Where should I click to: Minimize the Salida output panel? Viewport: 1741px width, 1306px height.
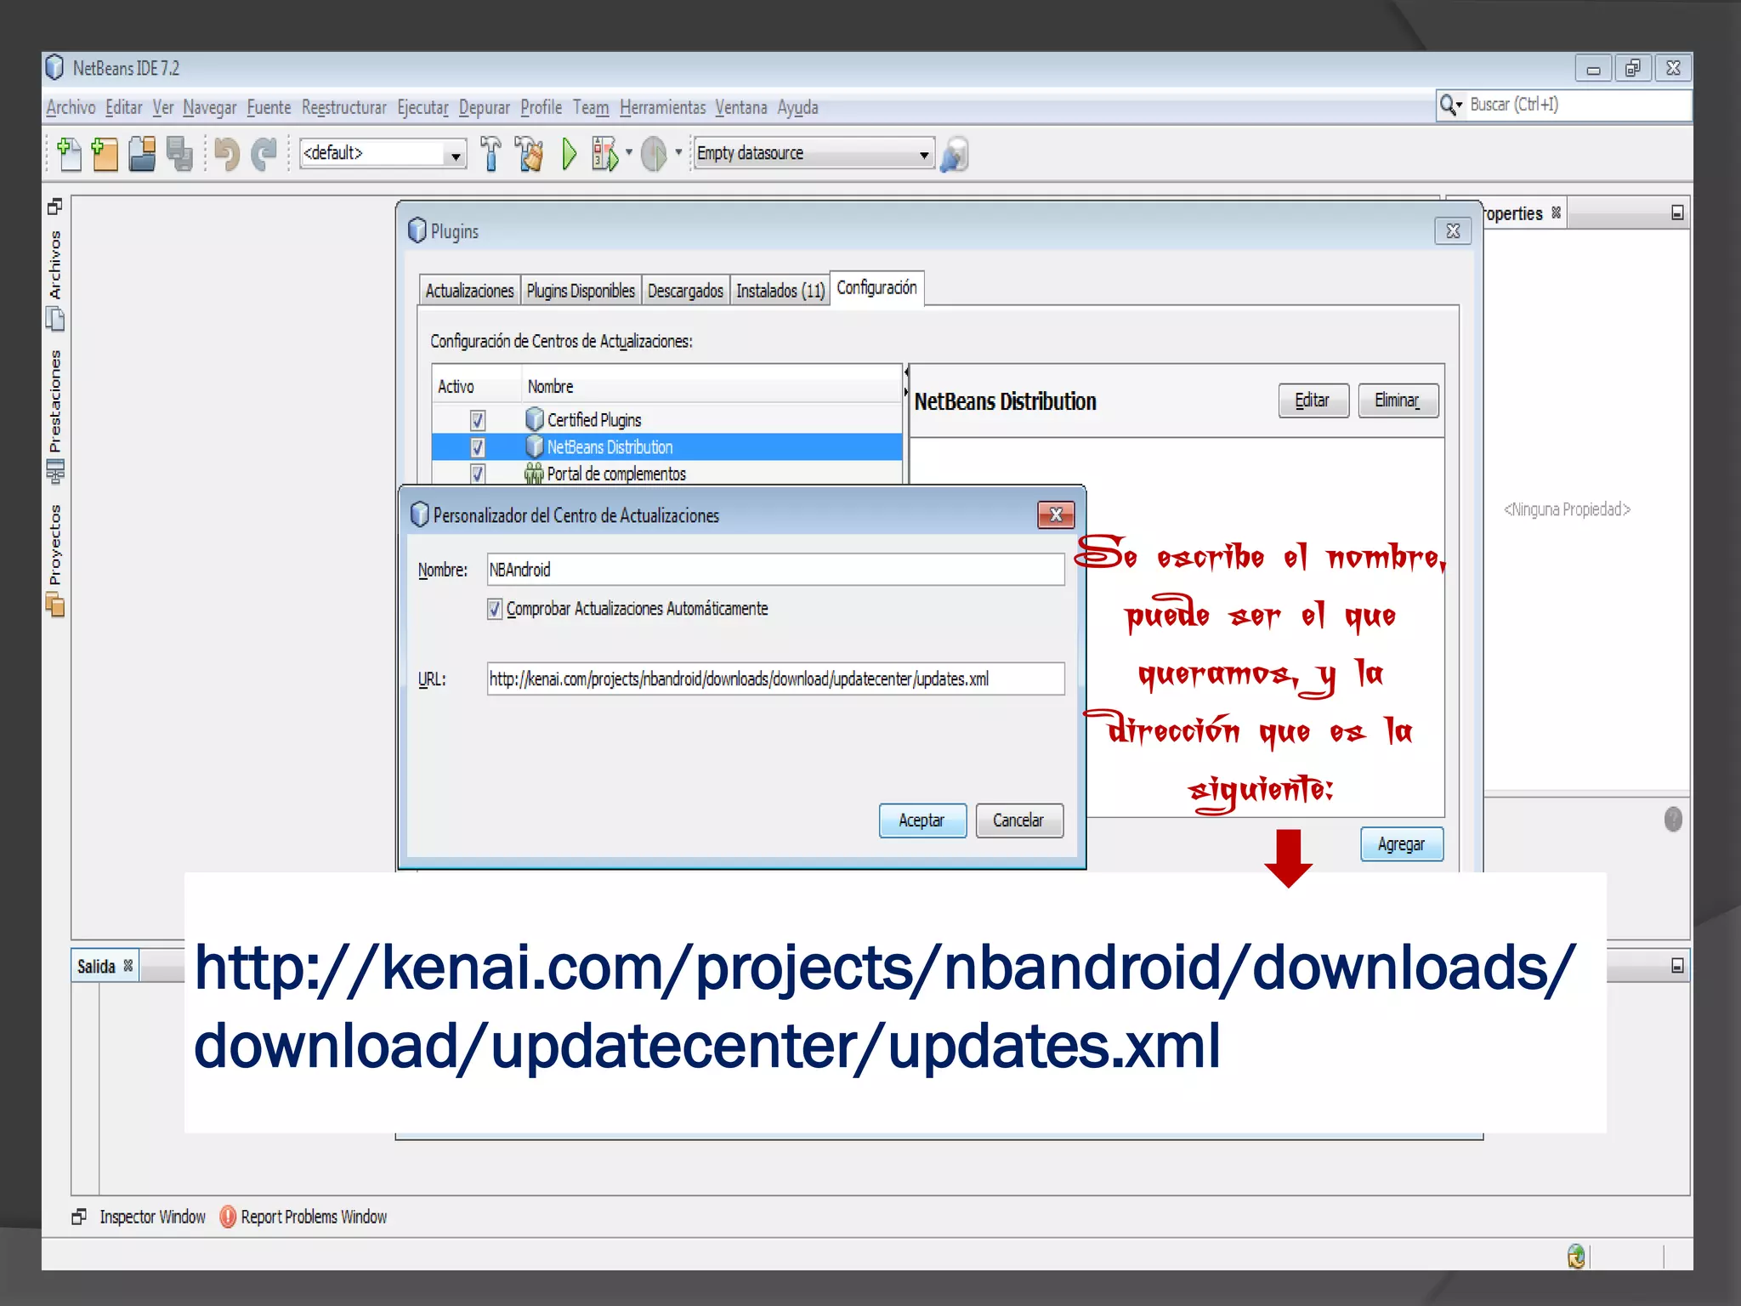(x=1677, y=965)
